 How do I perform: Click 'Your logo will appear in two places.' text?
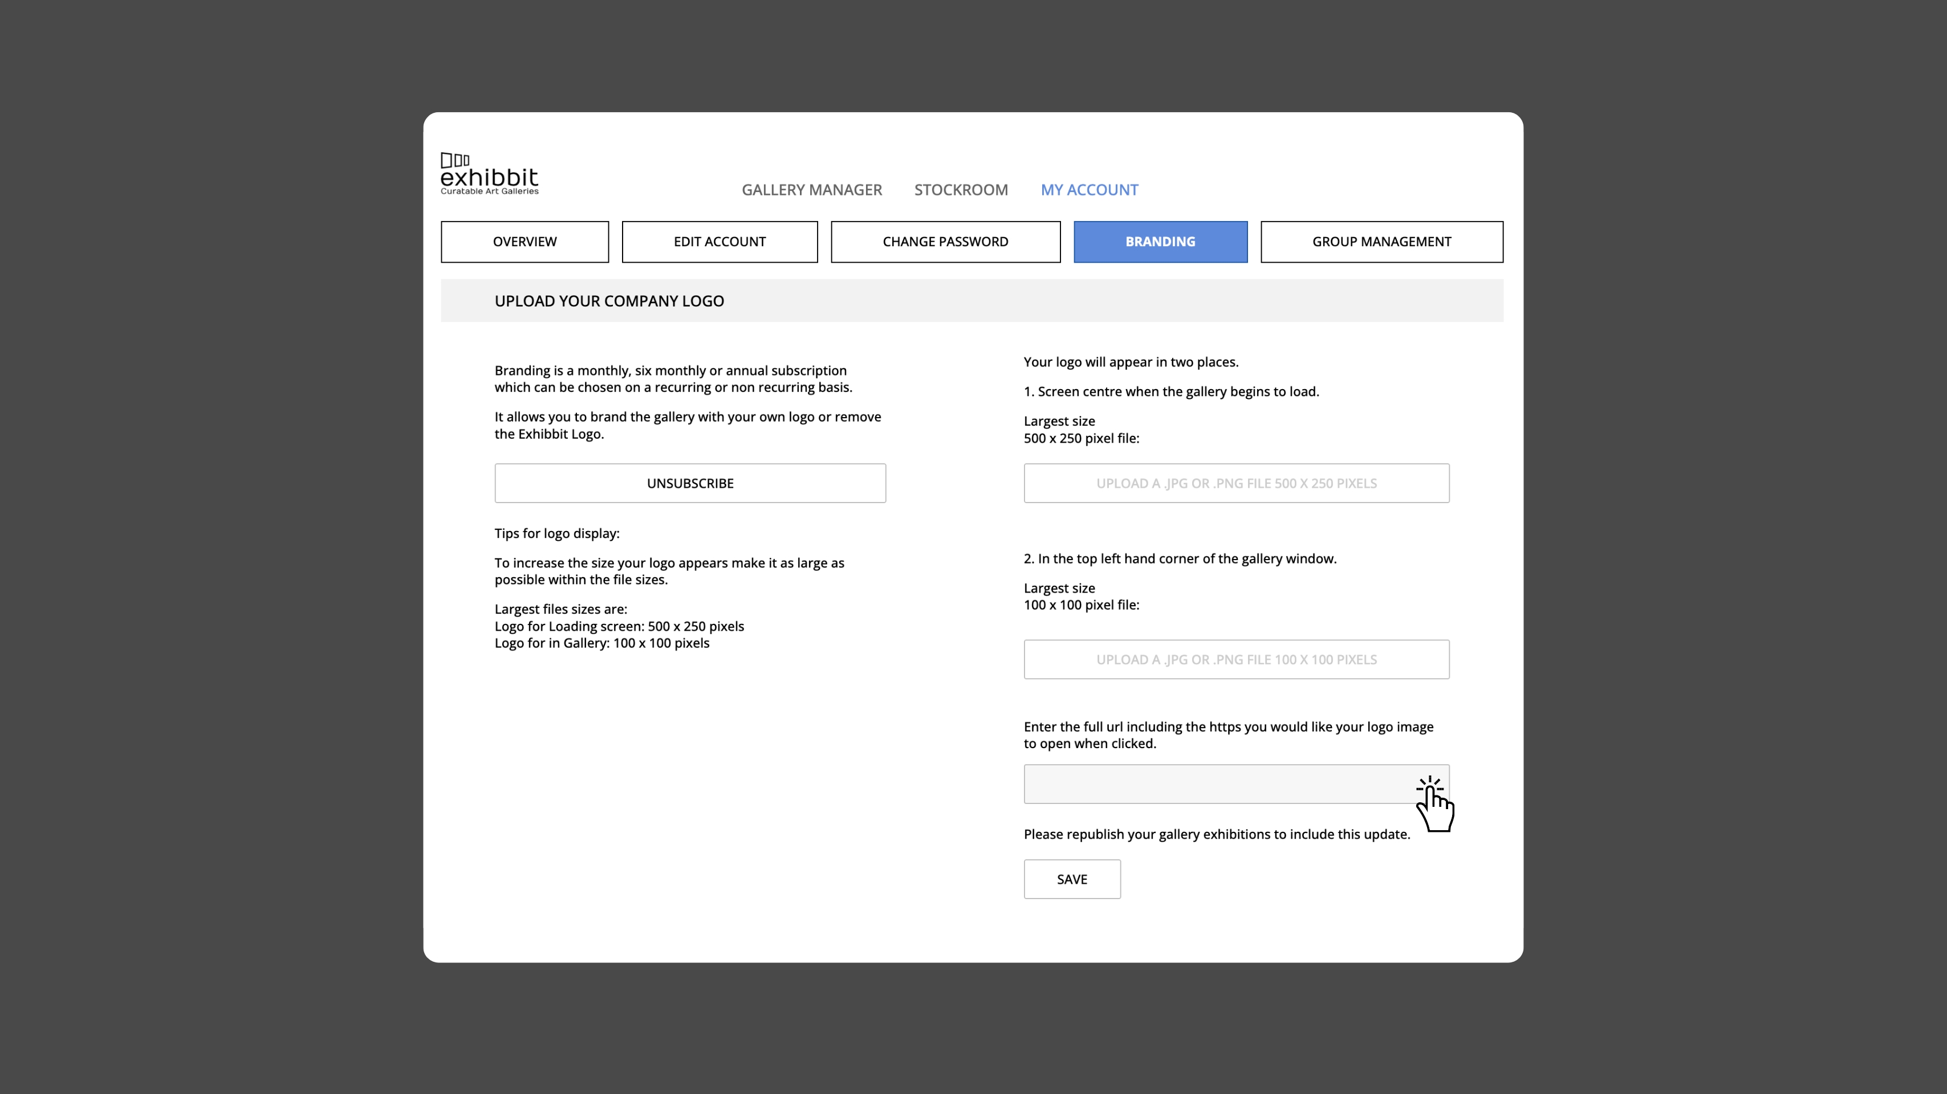pyautogui.click(x=1131, y=362)
